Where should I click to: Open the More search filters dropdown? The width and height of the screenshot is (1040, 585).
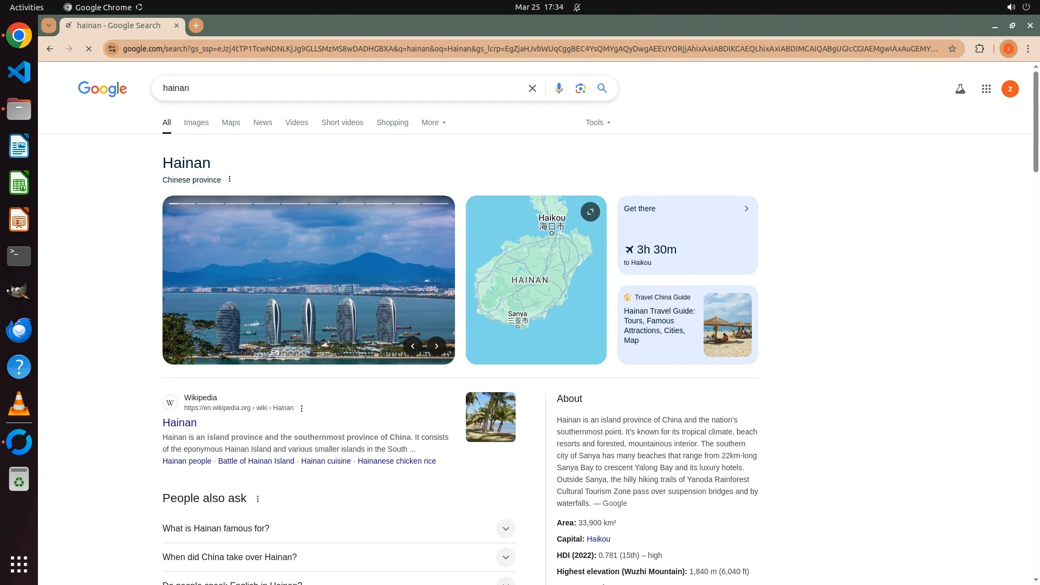(x=433, y=122)
